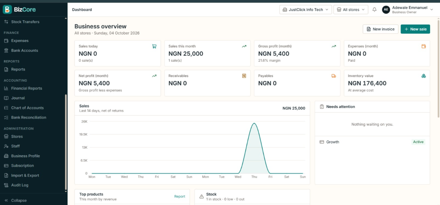Click the Inventory value boxes icon
Image resolution: width=440 pixels, height=205 pixels.
[424, 76]
